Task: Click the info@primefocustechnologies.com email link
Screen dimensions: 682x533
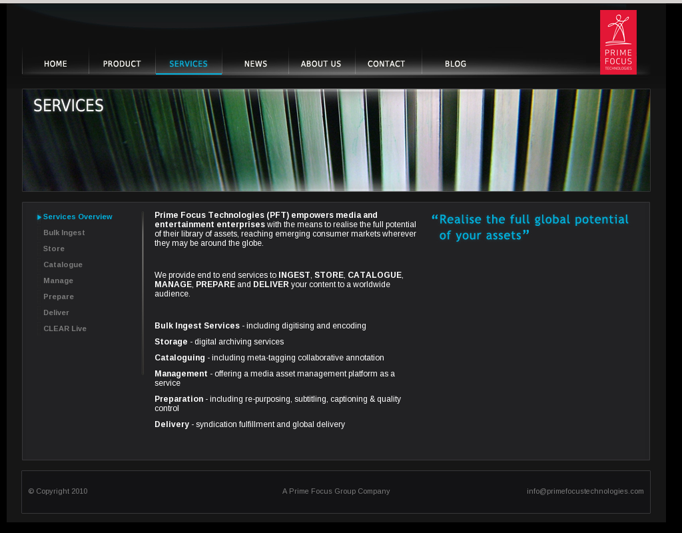Action: pos(585,491)
